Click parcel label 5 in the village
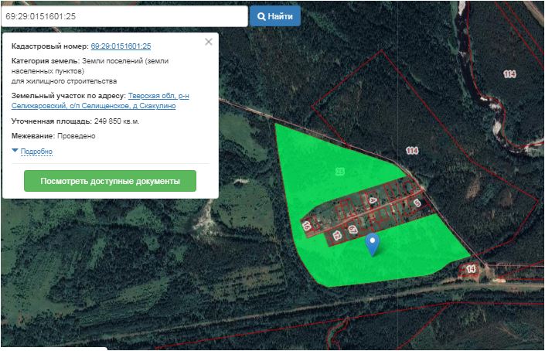The image size is (545, 351). pos(417,203)
